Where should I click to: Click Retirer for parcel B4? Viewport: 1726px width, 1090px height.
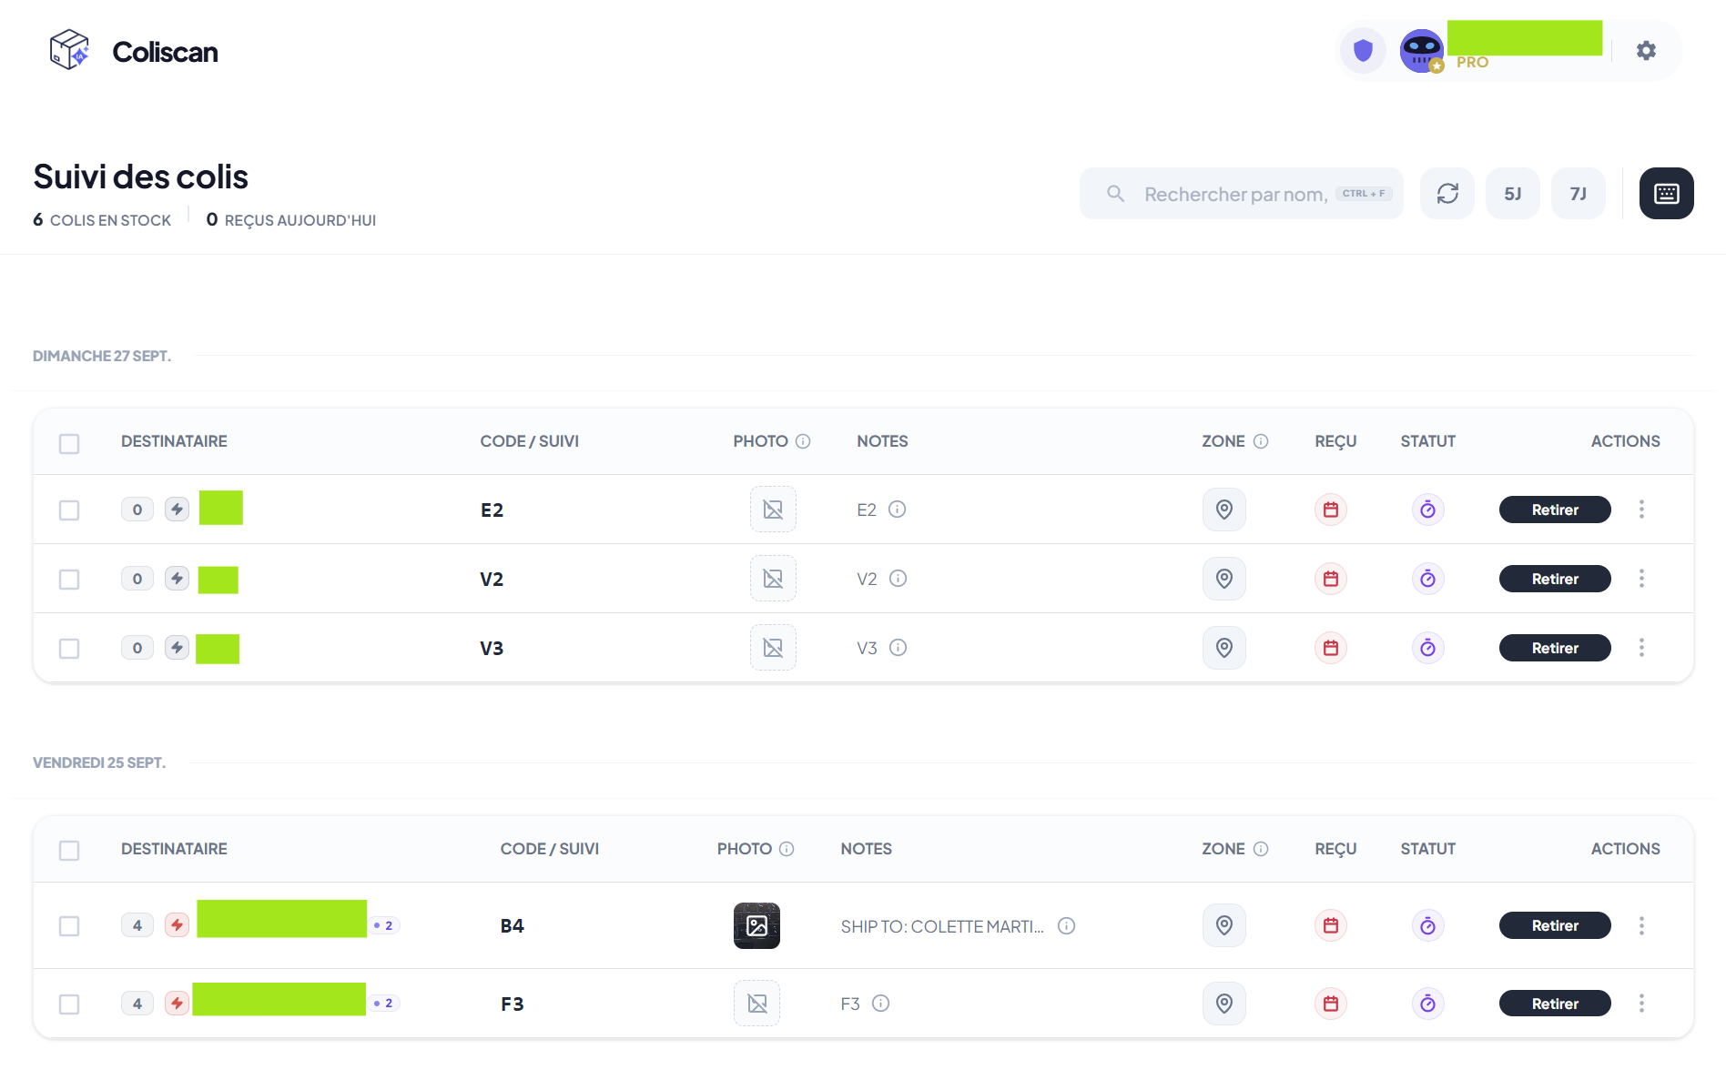1555,925
